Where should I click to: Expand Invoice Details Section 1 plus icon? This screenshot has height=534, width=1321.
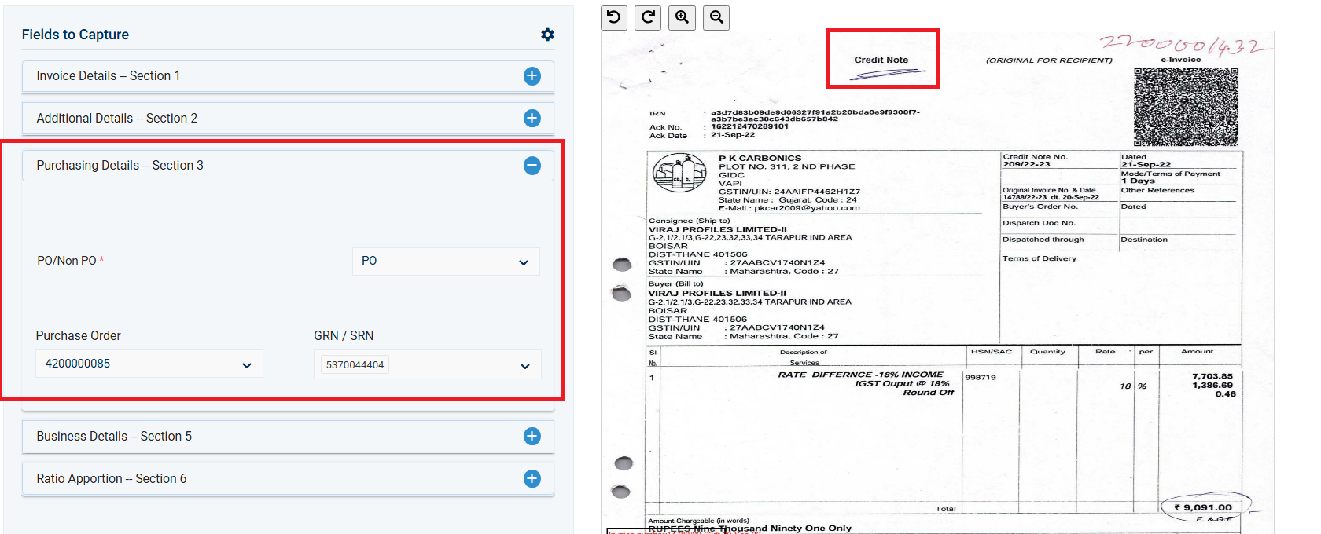click(532, 76)
